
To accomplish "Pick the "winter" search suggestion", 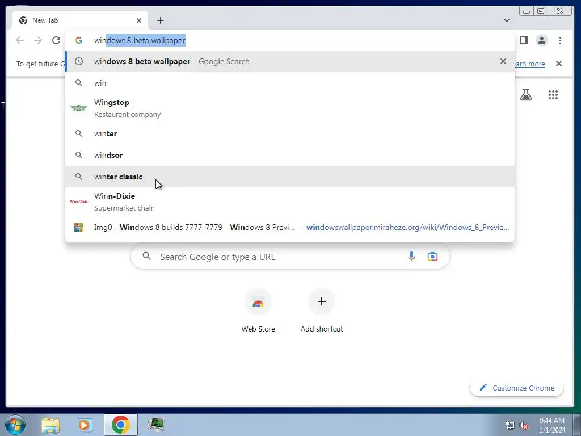I will (x=290, y=133).
